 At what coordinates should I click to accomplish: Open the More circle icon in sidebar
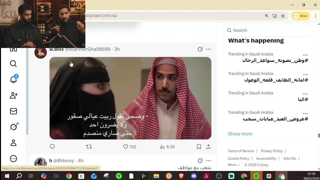13,158
